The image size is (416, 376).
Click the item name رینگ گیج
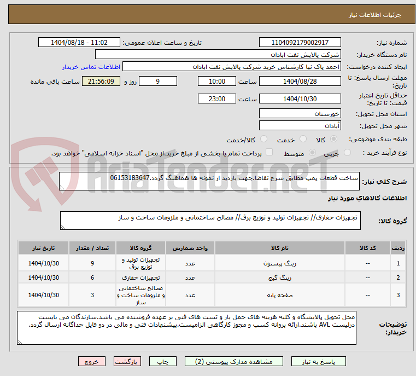[280, 277]
